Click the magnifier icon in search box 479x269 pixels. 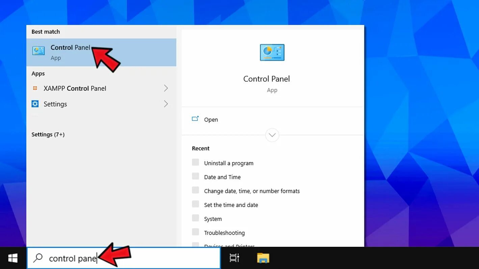[38, 258]
